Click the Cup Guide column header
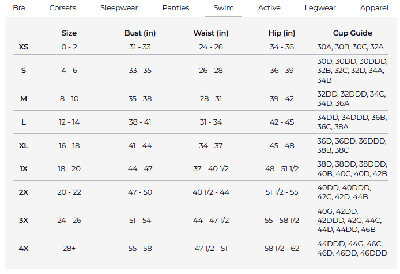This screenshot has height=274, width=400. 352,33
